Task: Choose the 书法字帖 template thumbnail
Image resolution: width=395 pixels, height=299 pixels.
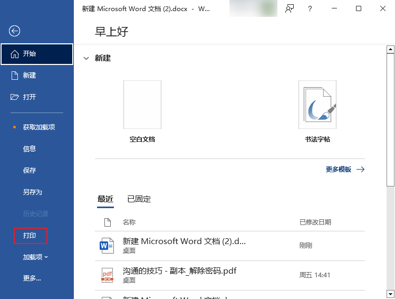Action: pyautogui.click(x=317, y=105)
